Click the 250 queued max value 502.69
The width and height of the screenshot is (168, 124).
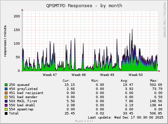[156, 85]
